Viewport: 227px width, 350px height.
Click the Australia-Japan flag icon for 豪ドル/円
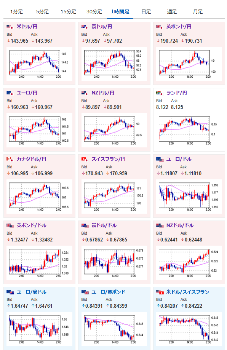[x=85, y=27]
